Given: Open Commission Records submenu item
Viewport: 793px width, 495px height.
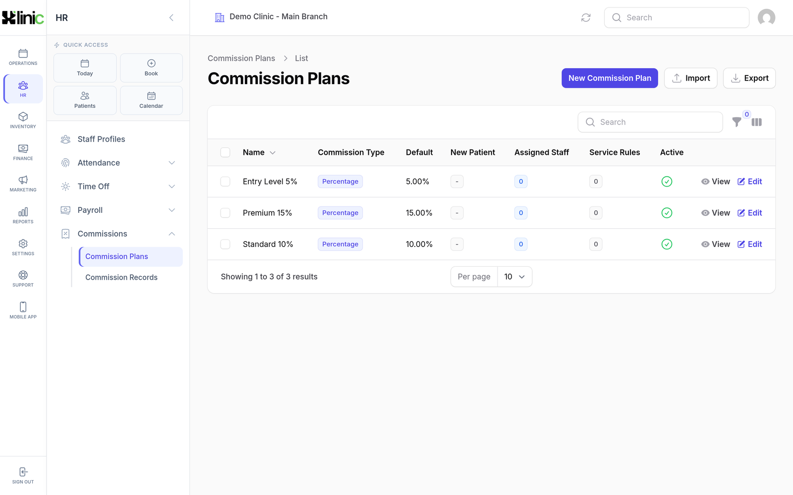Looking at the screenshot, I should coord(131,278).
